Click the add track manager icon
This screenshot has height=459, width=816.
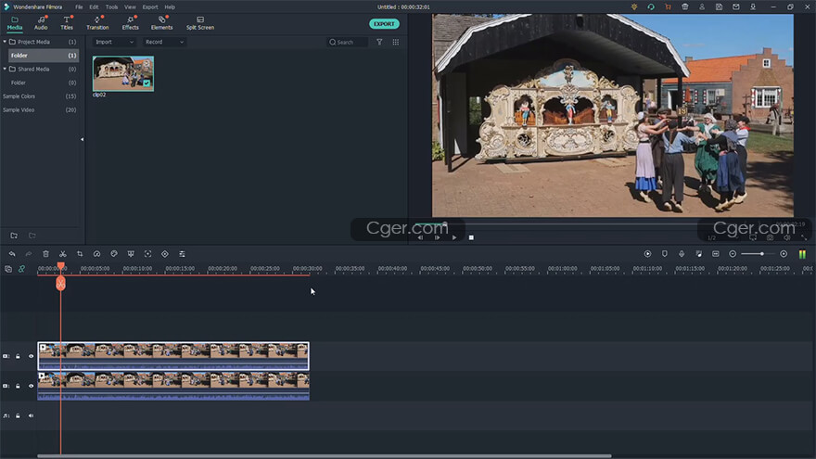(8, 269)
